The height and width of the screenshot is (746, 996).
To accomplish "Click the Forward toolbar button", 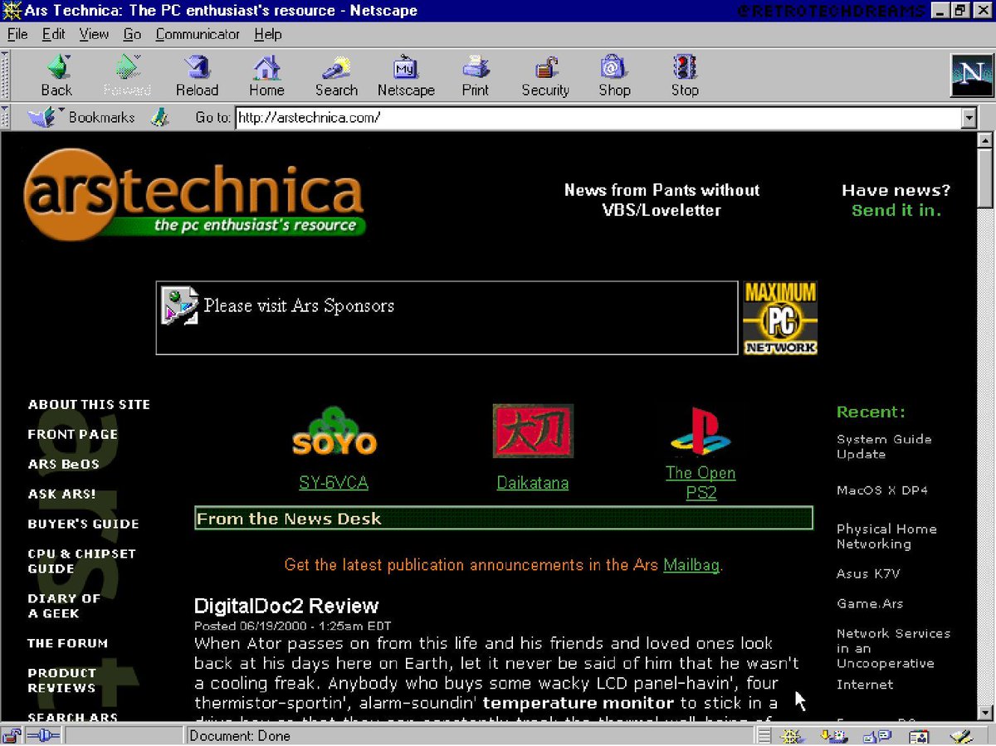I will coord(126,76).
